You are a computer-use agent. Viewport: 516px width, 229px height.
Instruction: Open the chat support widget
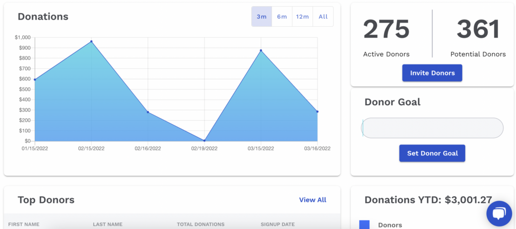coord(499,214)
